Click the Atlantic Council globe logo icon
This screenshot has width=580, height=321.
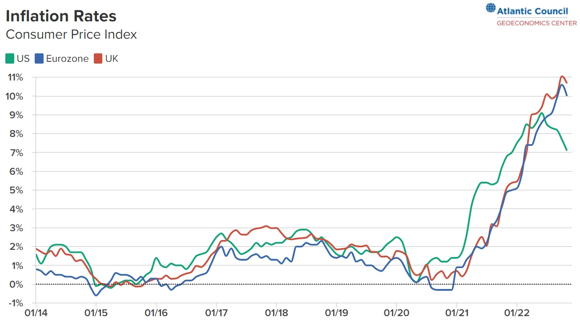(491, 8)
